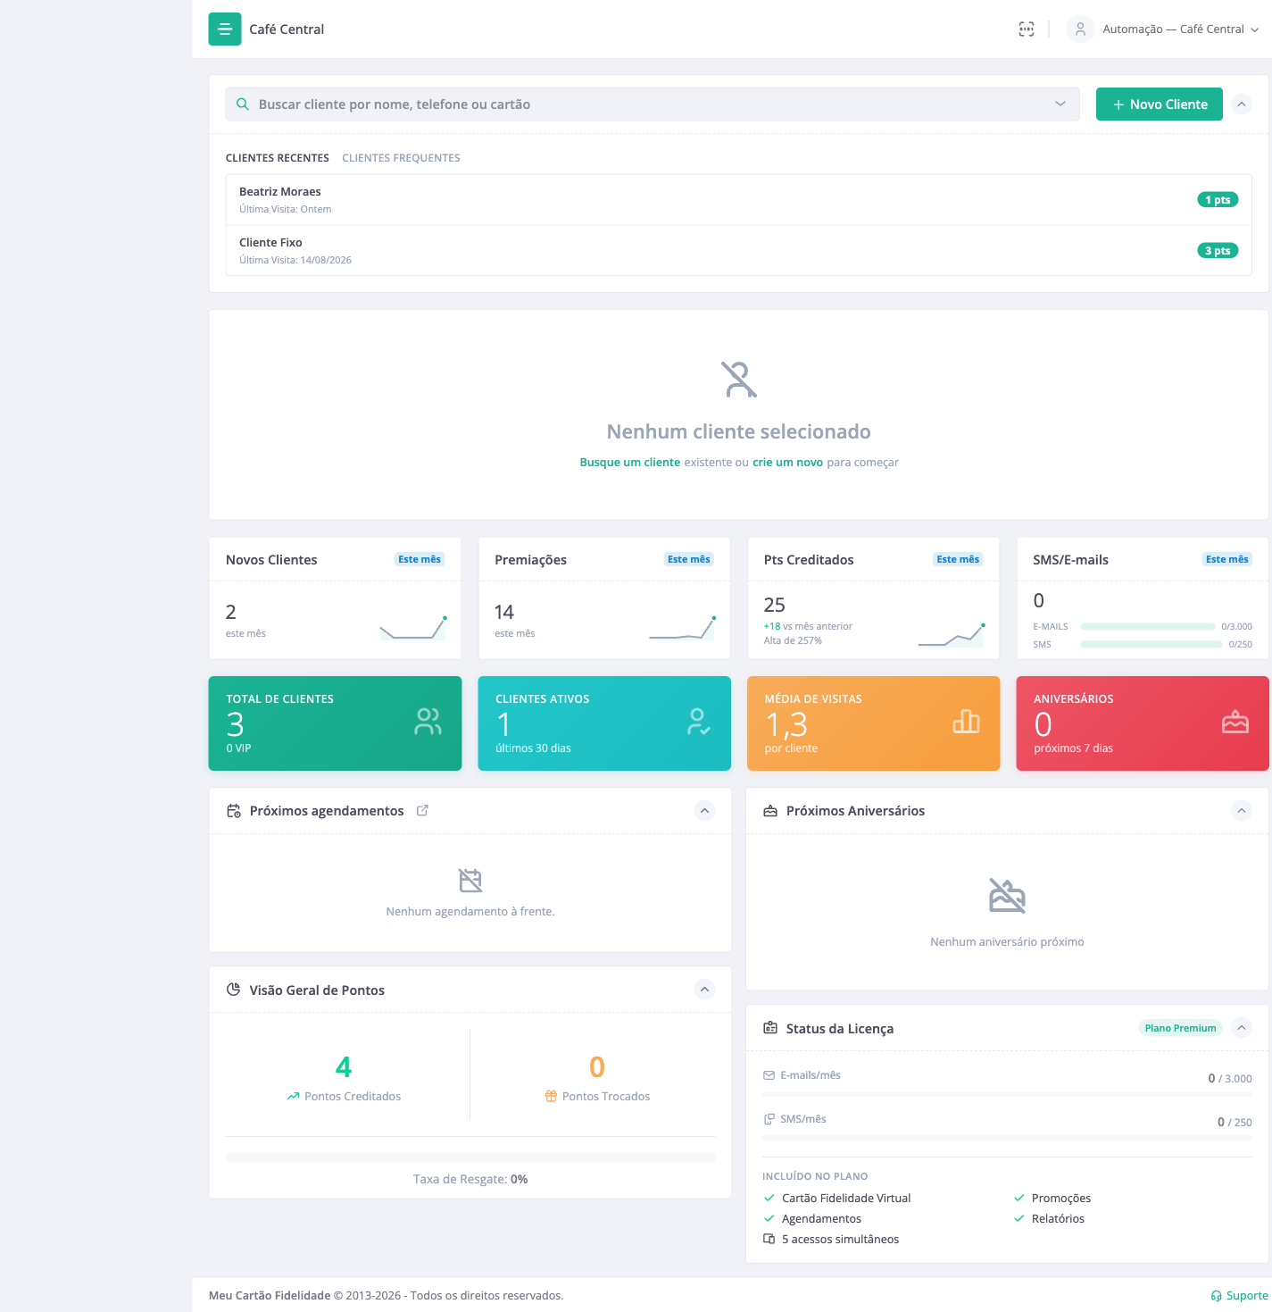Click the trend icon beside Pontos Creditados
This screenshot has width=1272, height=1312.
click(x=293, y=1096)
